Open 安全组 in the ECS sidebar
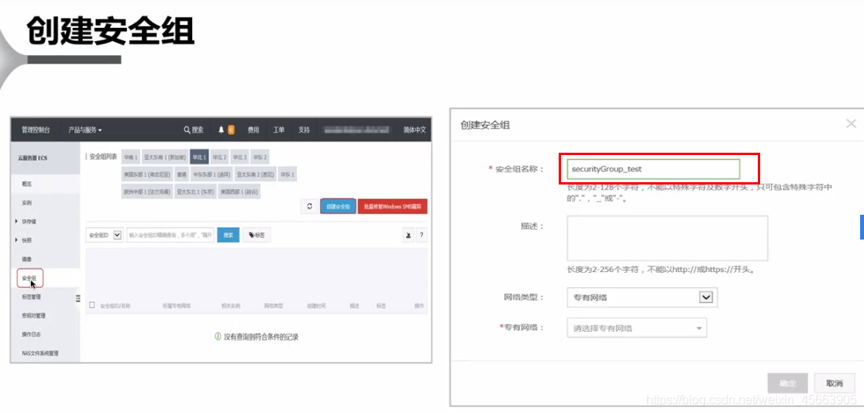Viewport: 864px width, 414px height. coord(29,278)
